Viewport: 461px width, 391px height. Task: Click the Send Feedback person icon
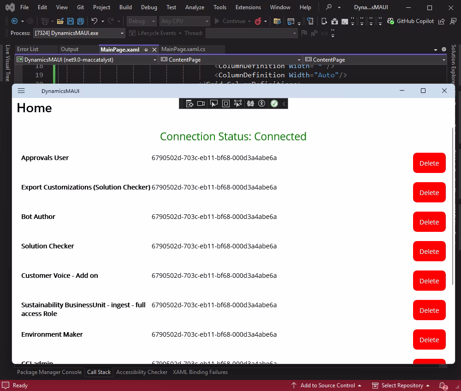tap(453, 21)
